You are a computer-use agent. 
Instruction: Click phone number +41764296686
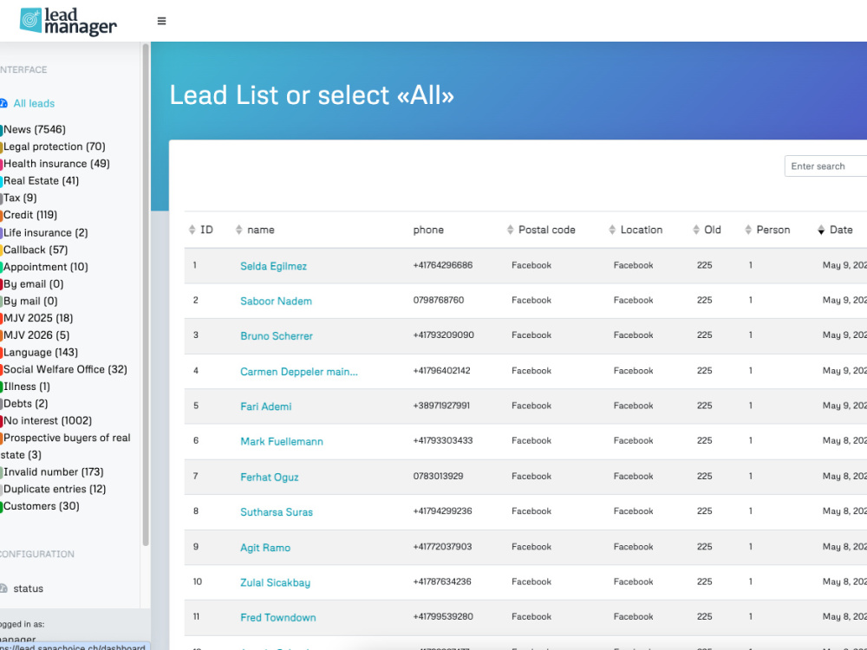click(x=442, y=265)
